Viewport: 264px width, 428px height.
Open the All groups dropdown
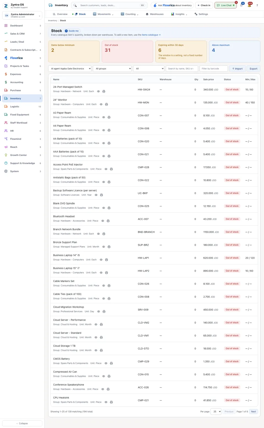coord(112,69)
